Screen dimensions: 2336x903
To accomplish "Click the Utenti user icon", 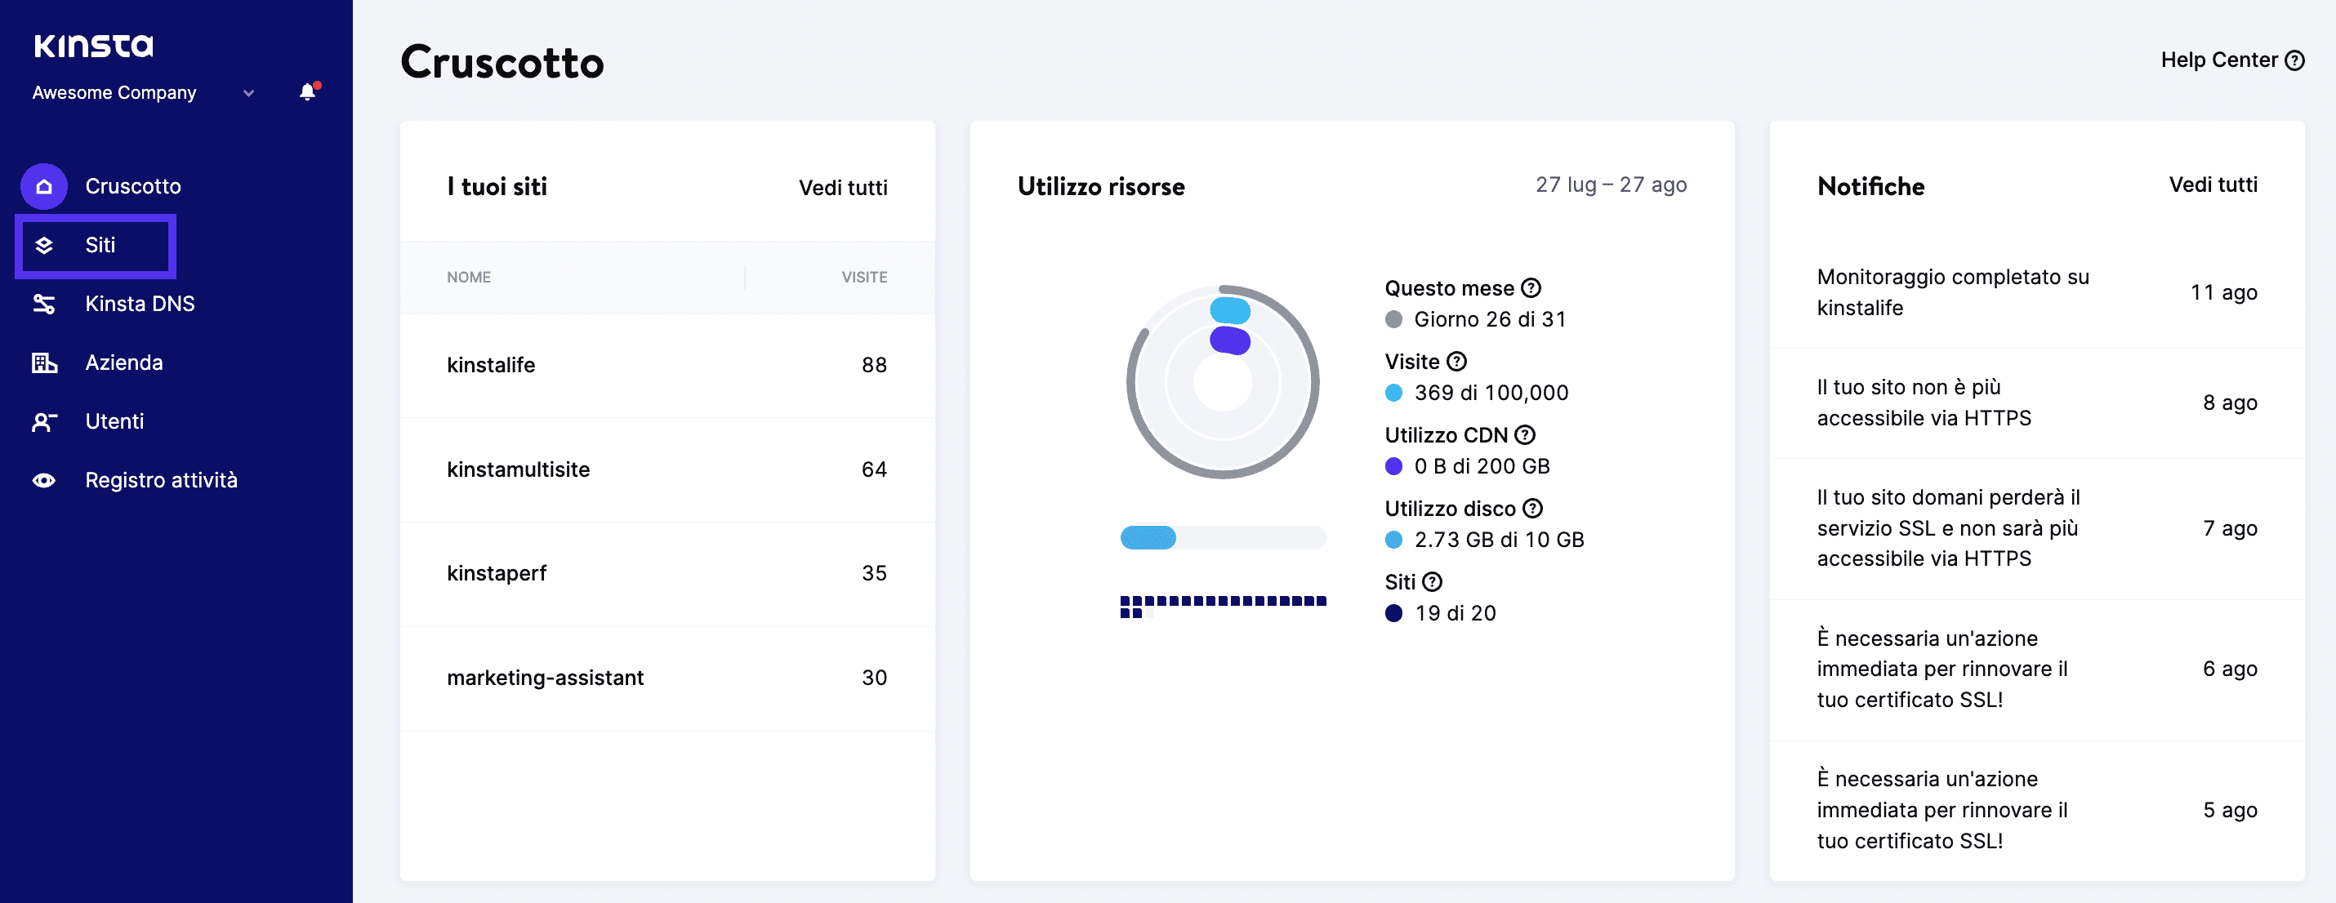I will 43,421.
